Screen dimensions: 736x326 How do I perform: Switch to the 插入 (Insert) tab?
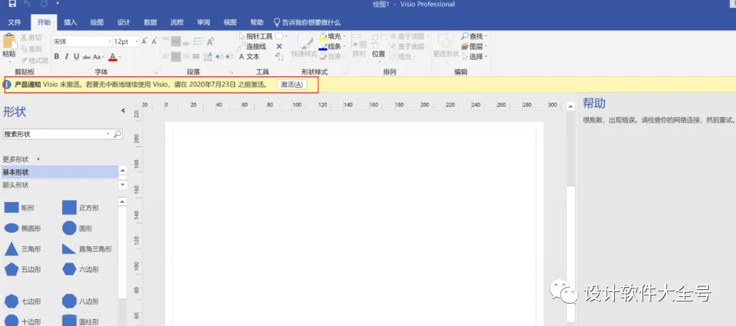[70, 22]
